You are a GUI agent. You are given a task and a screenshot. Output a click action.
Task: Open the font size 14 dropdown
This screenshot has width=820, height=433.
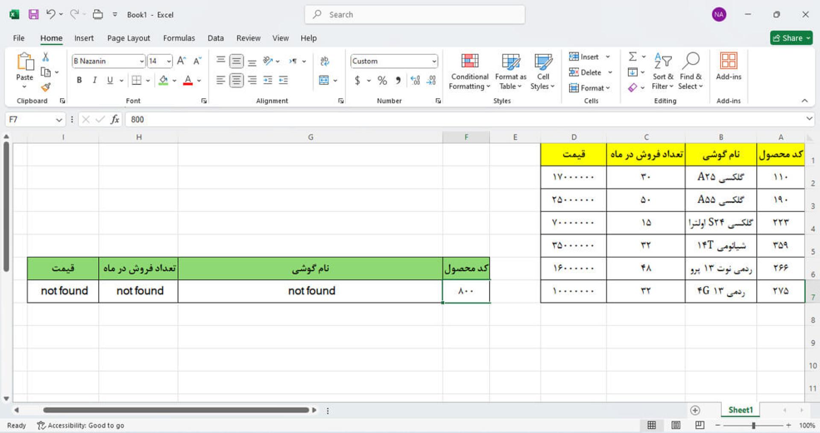pyautogui.click(x=169, y=61)
